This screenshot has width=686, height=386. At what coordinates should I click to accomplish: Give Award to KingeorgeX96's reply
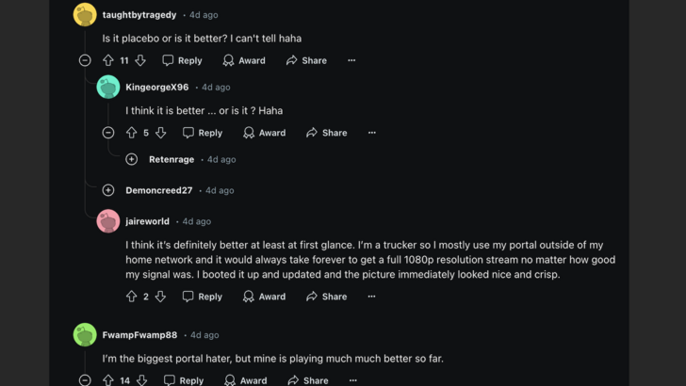coord(264,133)
